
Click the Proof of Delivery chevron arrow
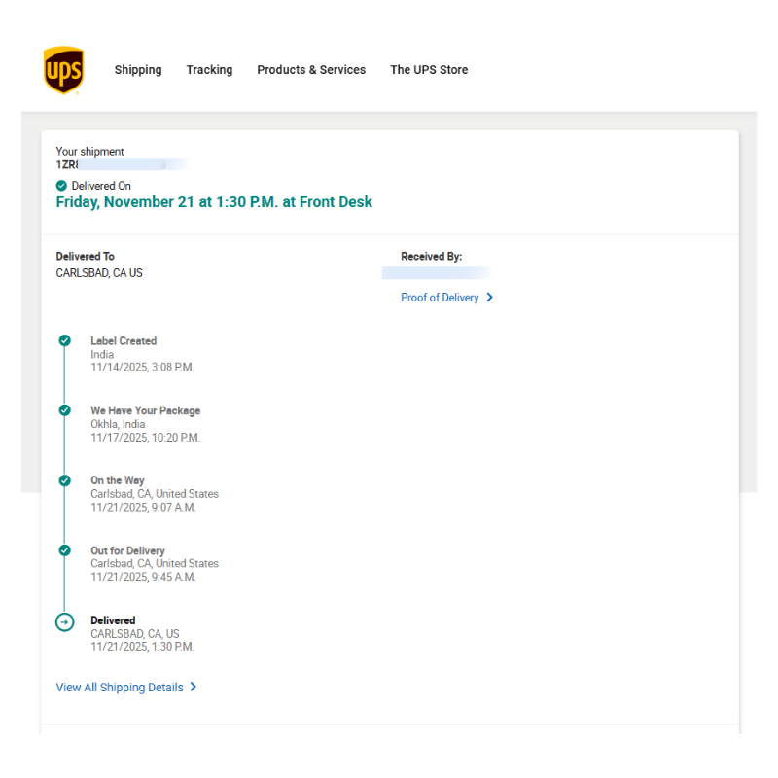489,298
